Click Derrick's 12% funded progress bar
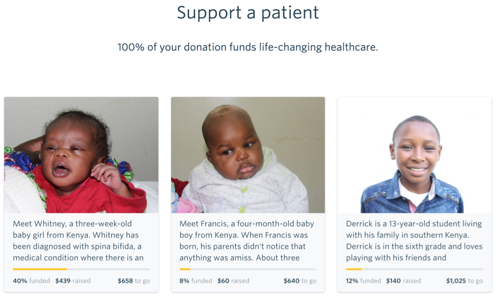The width and height of the screenshot is (497, 297). click(x=415, y=269)
